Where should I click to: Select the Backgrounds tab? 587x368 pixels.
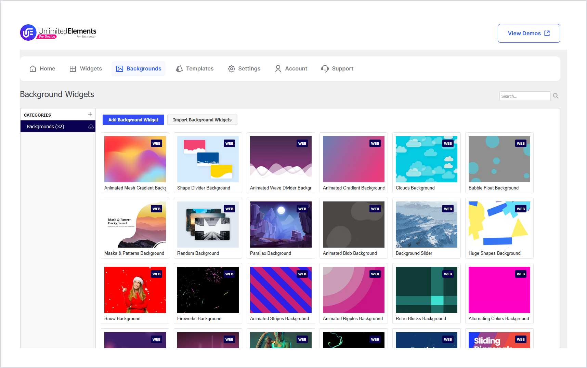pyautogui.click(x=139, y=69)
